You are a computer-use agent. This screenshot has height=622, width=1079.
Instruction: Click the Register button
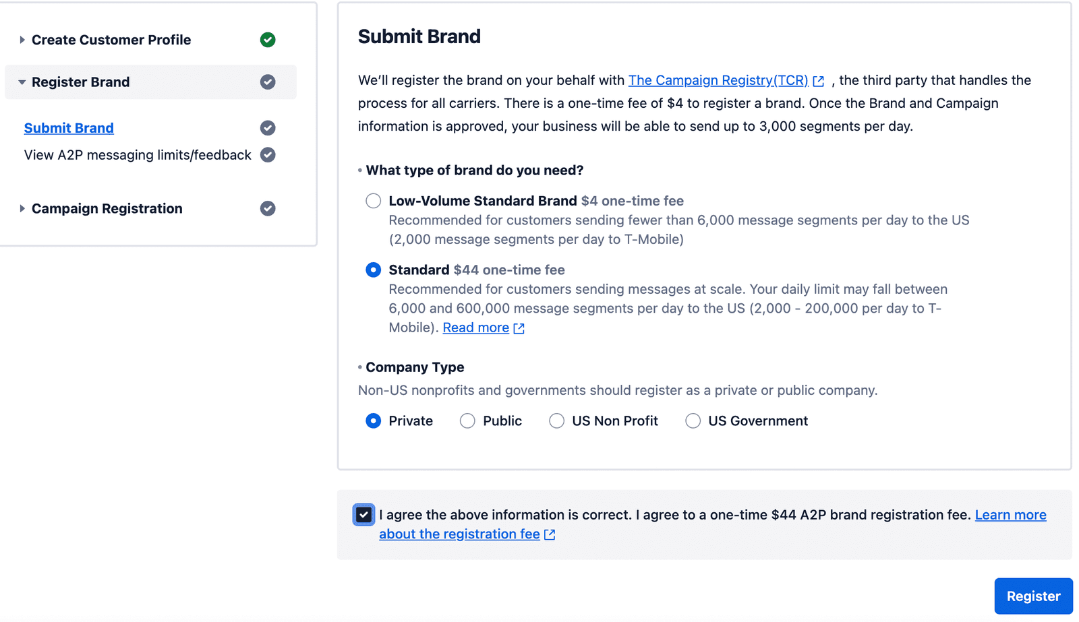1032,596
